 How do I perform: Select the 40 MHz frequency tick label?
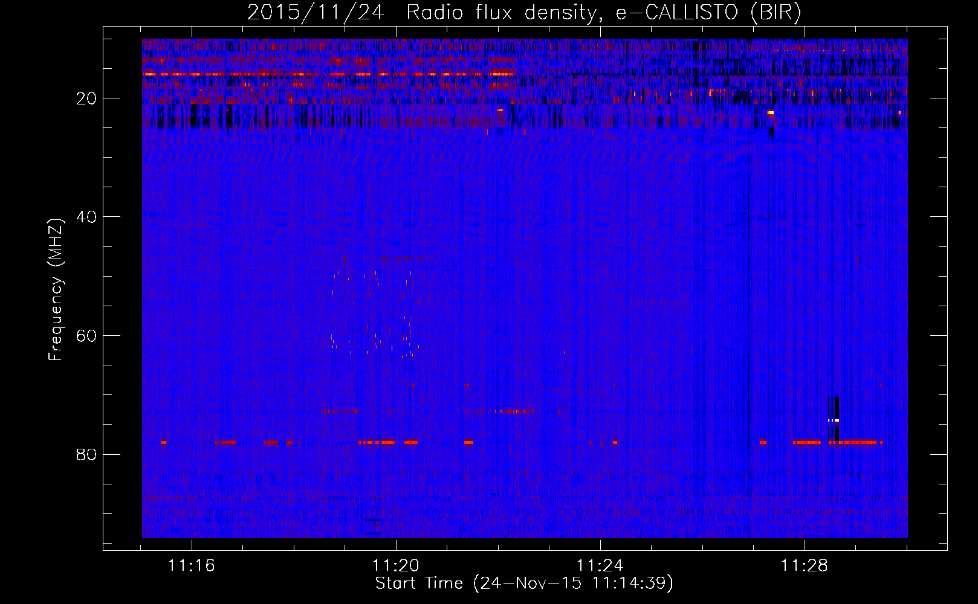86,217
